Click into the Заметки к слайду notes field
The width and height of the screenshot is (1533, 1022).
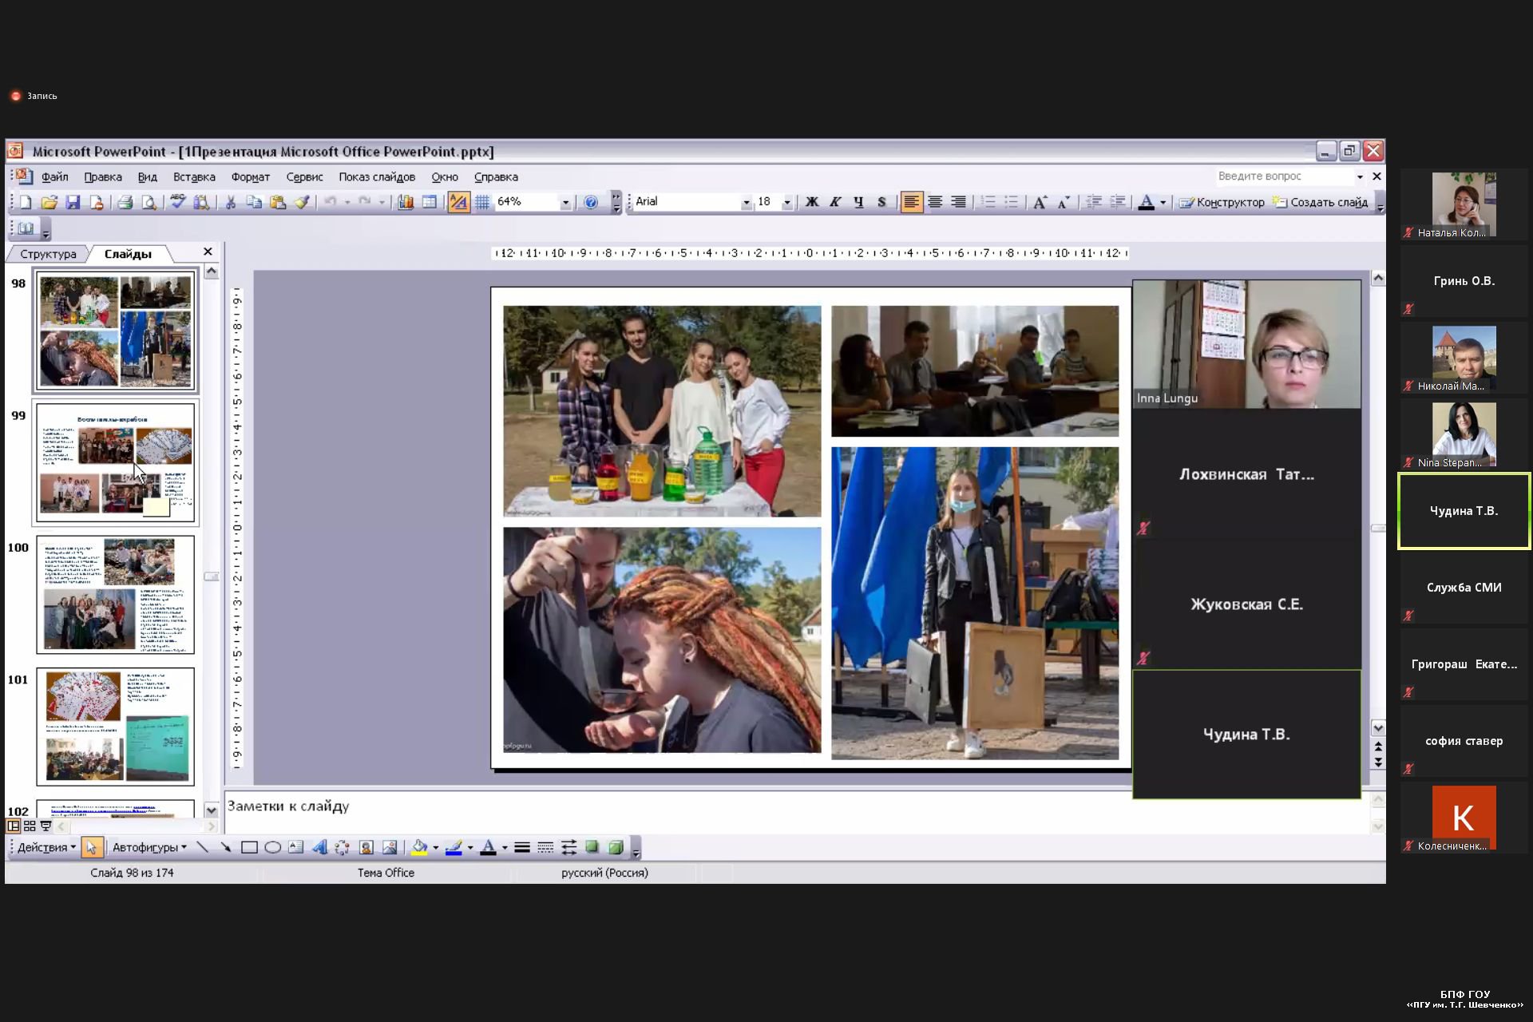coord(797,814)
